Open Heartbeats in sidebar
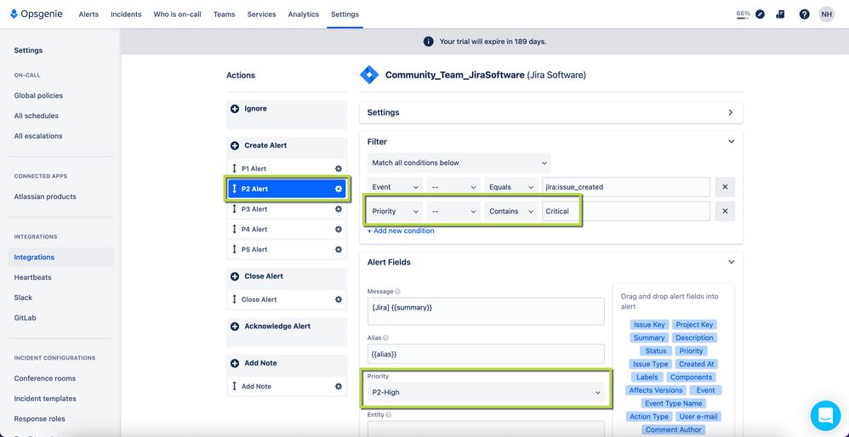849x437 pixels. click(x=32, y=277)
